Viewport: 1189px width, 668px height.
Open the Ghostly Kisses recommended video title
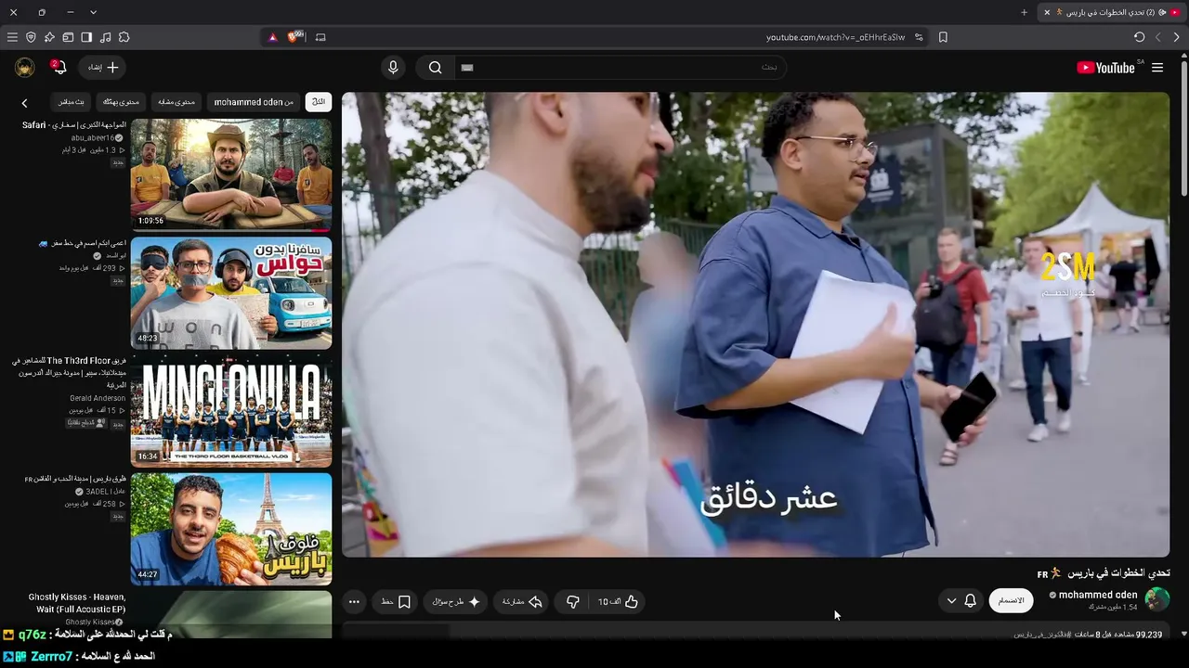tap(77, 603)
